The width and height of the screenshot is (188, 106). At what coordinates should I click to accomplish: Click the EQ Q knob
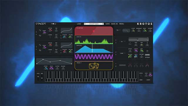(x=147, y=45)
